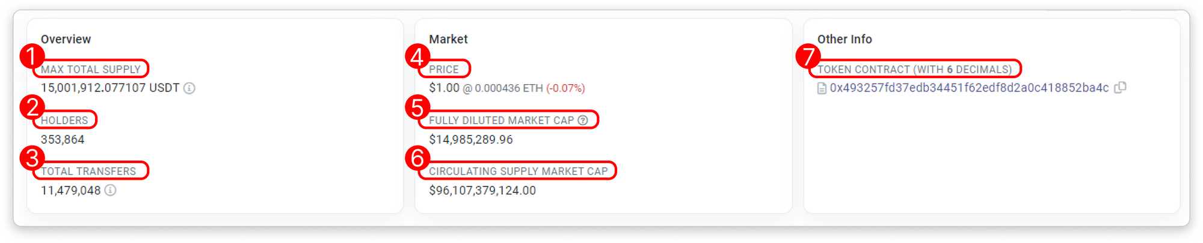Click the contract file icon before the address
The height and width of the screenshot is (243, 1203).
tap(822, 88)
